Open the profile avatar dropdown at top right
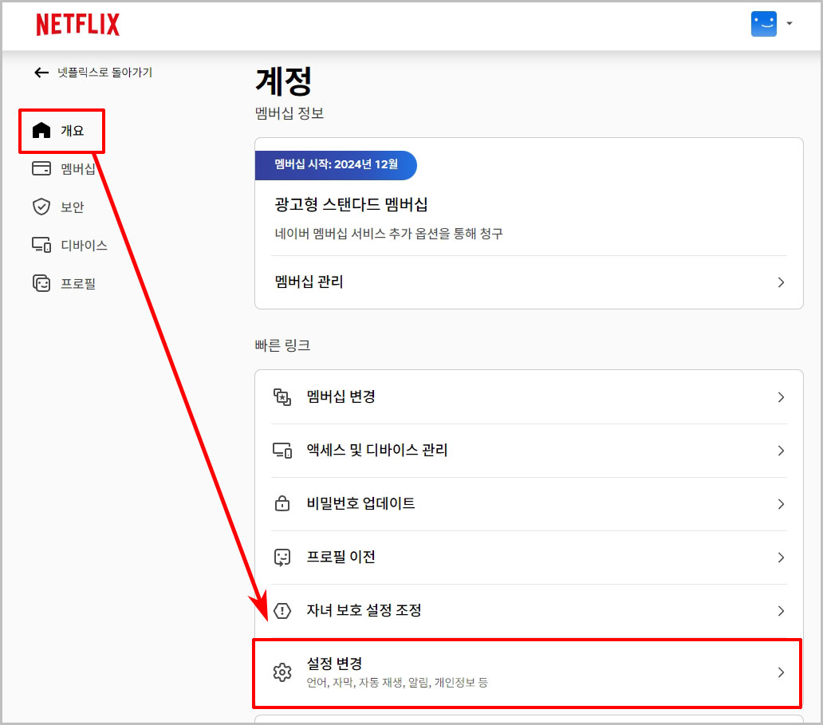 coord(790,24)
